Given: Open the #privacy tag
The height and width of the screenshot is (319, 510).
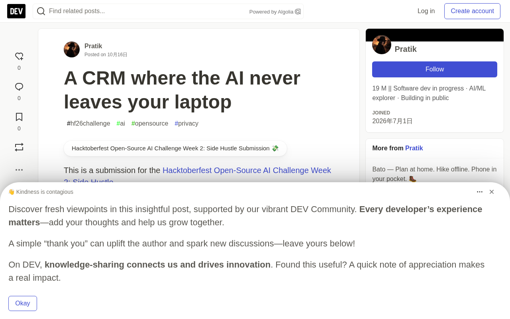Looking at the screenshot, I should [186, 124].
